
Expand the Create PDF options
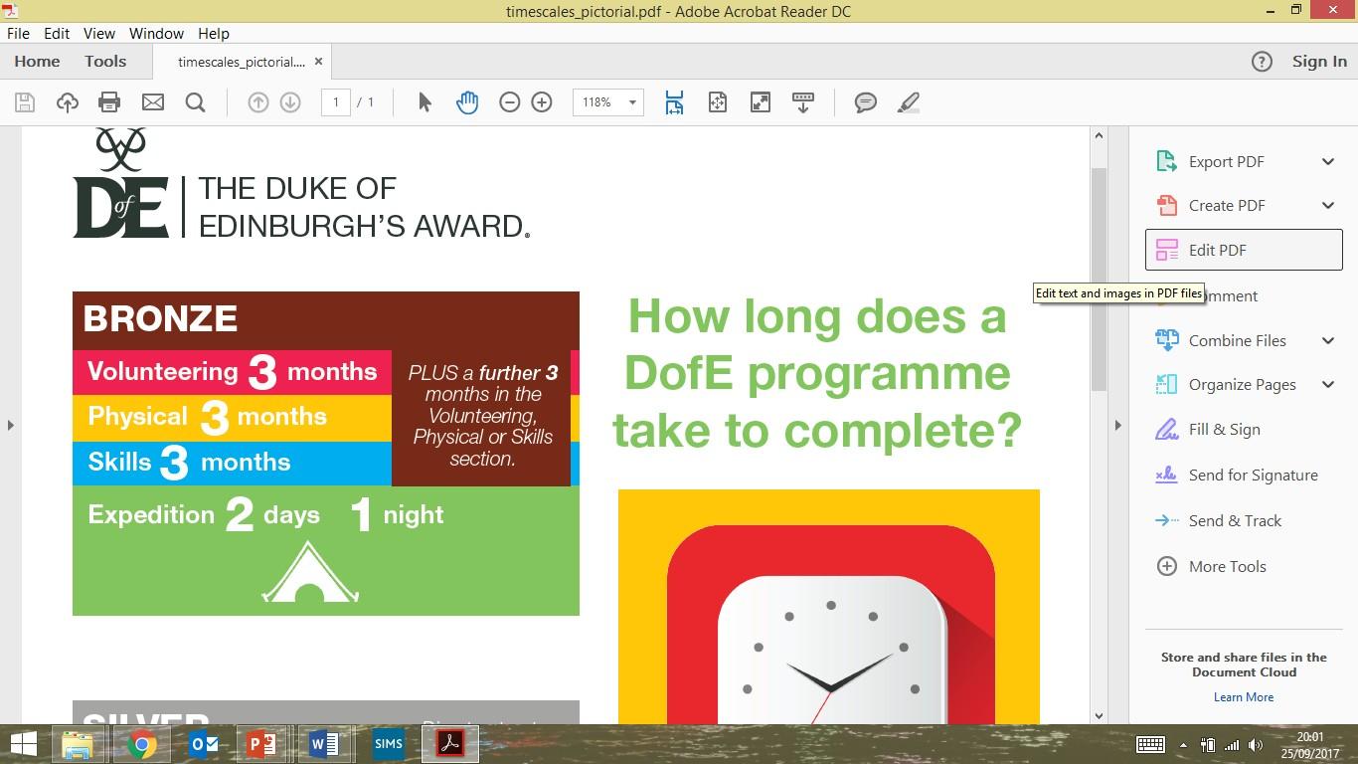1328,205
